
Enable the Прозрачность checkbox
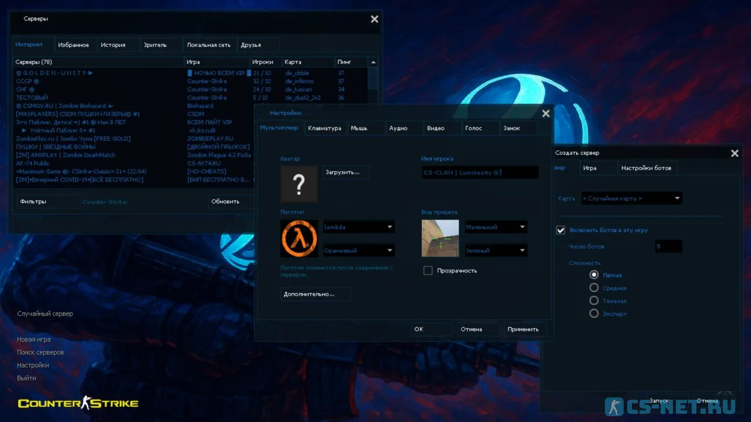pos(428,271)
